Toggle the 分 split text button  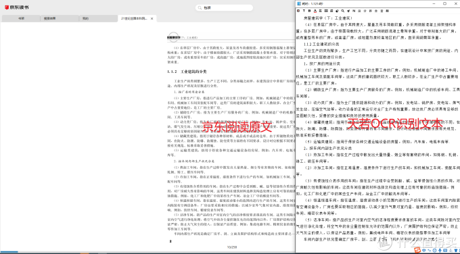[365, 11]
